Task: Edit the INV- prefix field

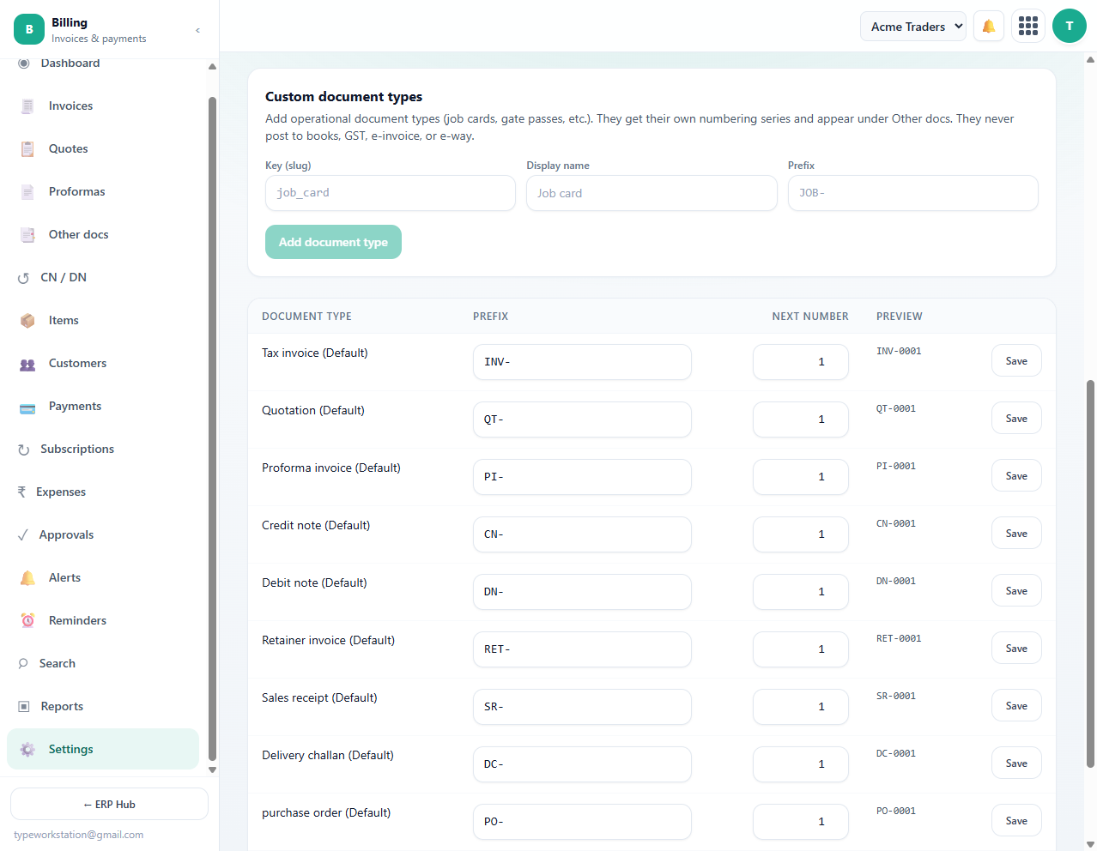Action: click(582, 362)
